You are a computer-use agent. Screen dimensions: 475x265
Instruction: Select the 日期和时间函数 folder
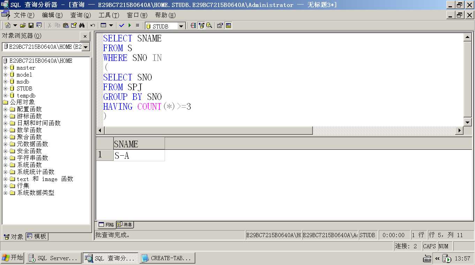pos(39,123)
